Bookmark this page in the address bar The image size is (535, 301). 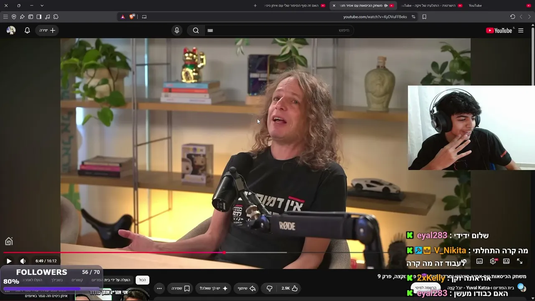(x=424, y=17)
